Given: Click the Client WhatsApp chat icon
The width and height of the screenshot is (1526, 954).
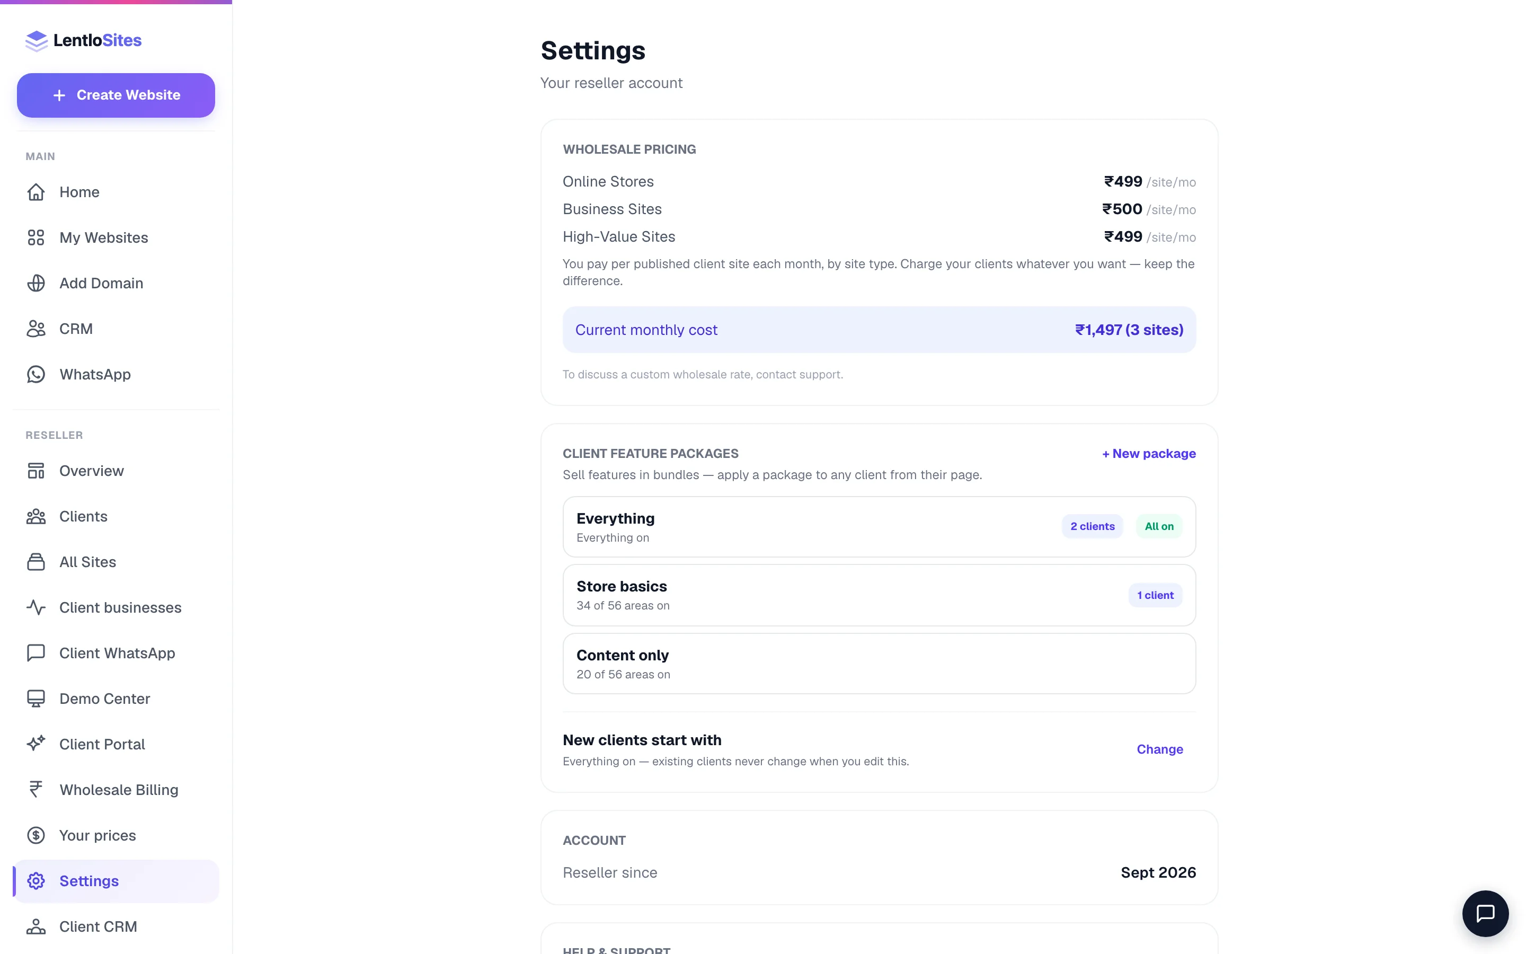Looking at the screenshot, I should pos(36,653).
